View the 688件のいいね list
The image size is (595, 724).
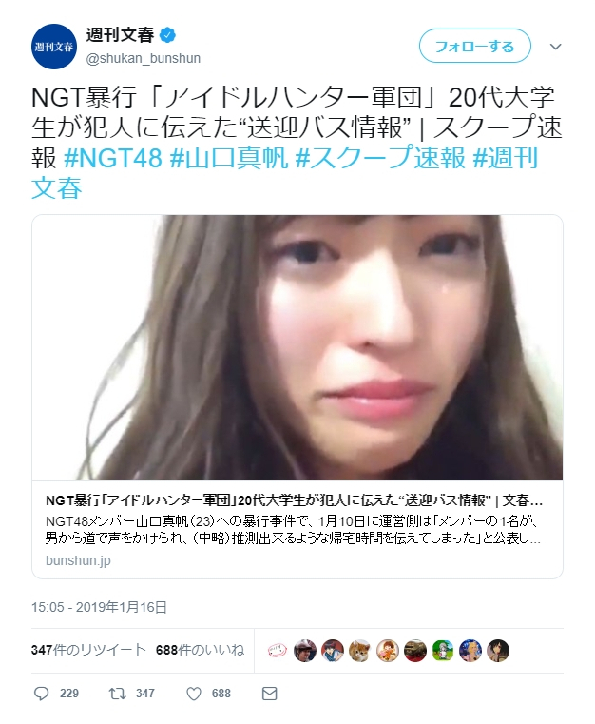[201, 650]
